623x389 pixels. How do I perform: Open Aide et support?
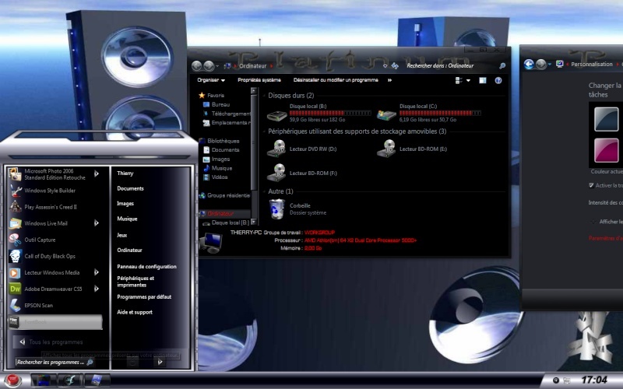point(135,313)
